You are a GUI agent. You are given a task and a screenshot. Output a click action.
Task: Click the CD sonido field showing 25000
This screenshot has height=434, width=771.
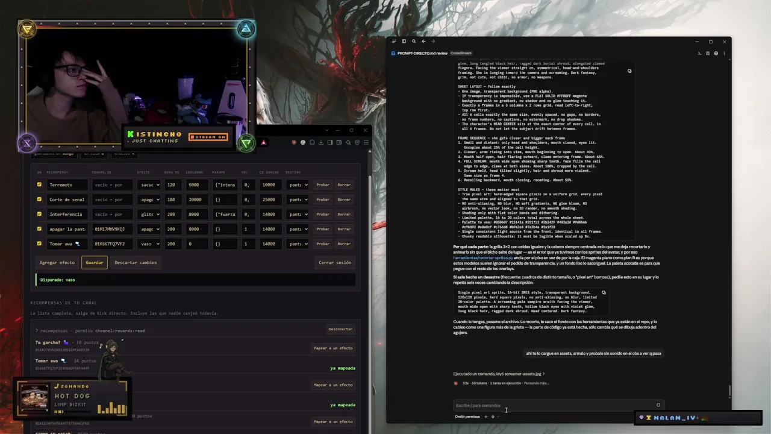coord(271,200)
